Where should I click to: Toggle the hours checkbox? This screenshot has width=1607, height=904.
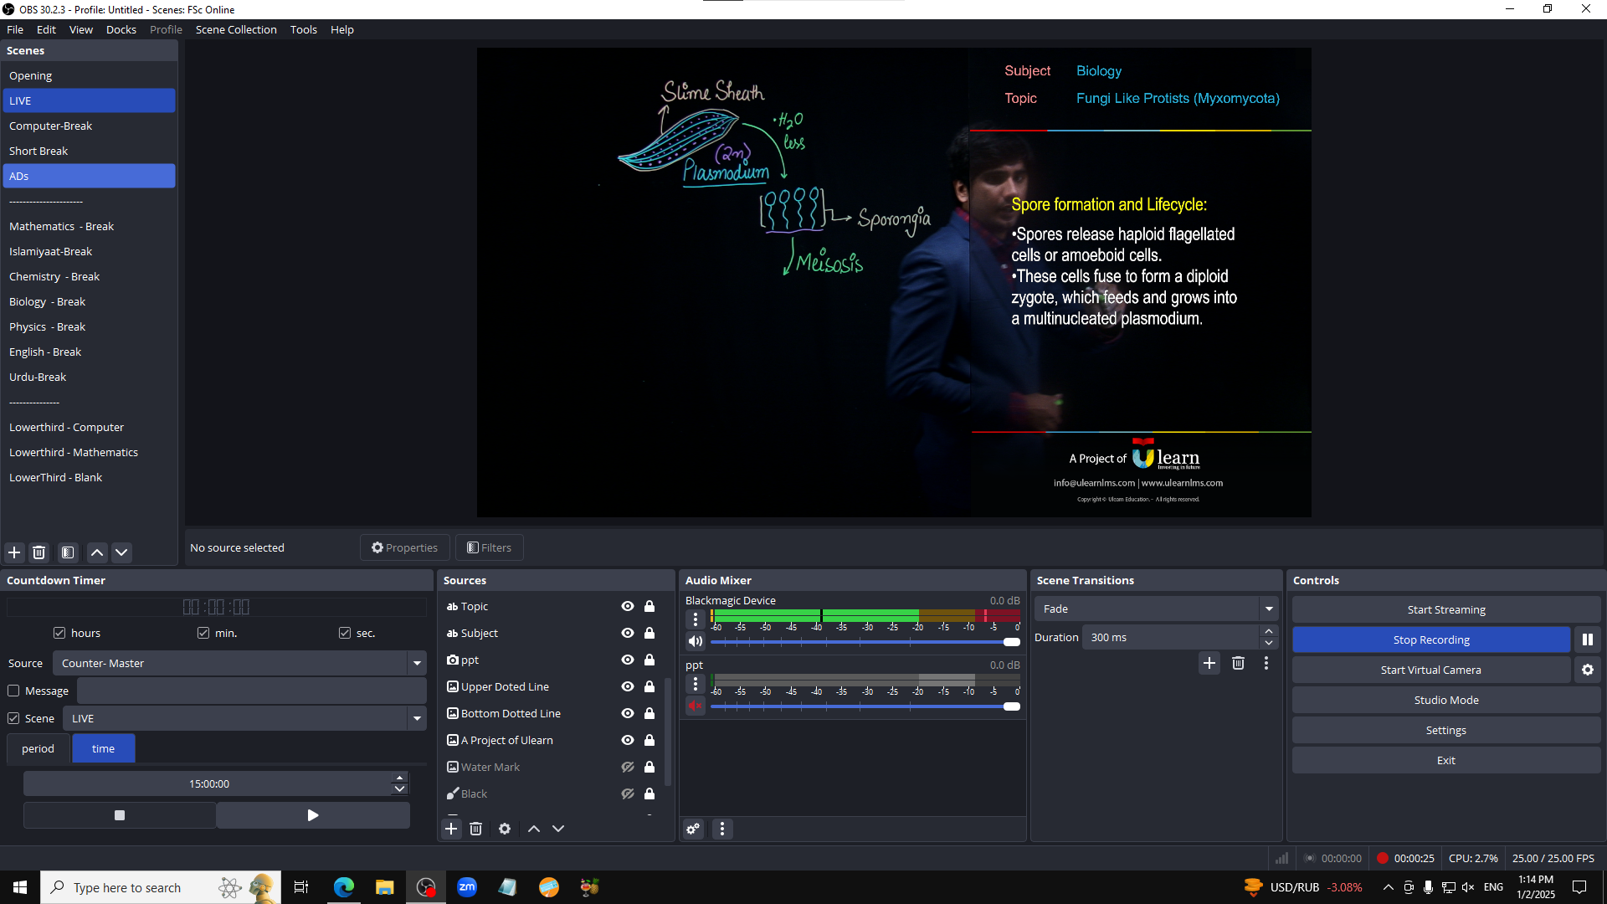pos(59,633)
